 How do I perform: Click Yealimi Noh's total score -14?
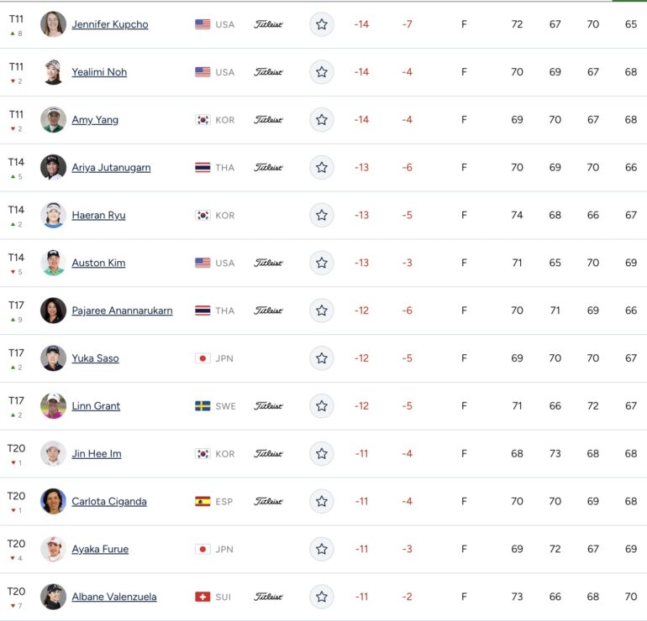(361, 72)
